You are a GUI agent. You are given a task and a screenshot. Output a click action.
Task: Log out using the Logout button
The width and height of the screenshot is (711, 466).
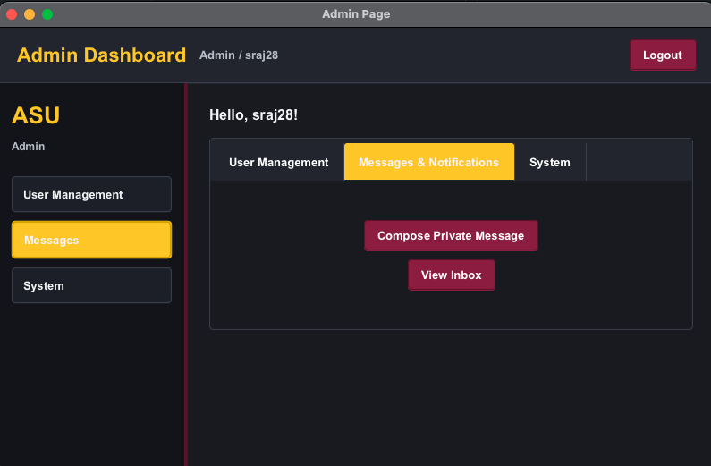pos(663,55)
